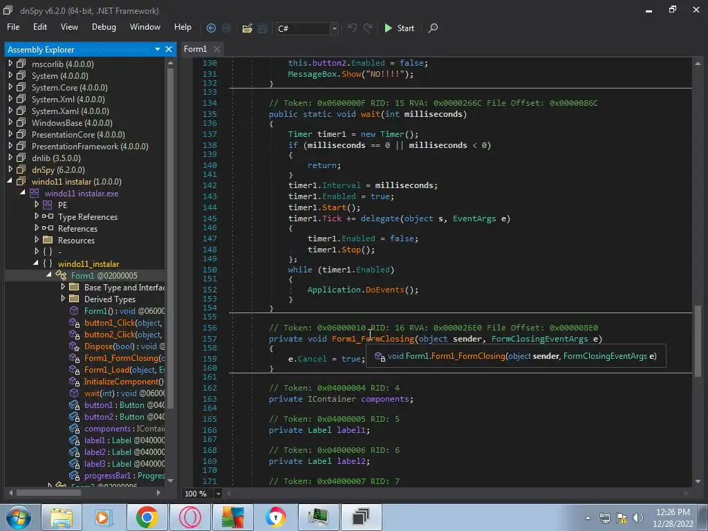Click the Assembly Explorer horizontal scrollbar
Viewport: 708px width, 531px height.
point(48,492)
